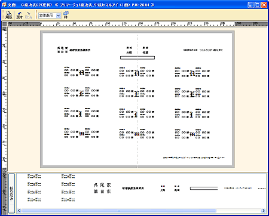Viewport: 269px width, 216px height.
Task: Pick the rectangle thumbnail in parts panel
Action: pyautogui.click(x=204, y=188)
